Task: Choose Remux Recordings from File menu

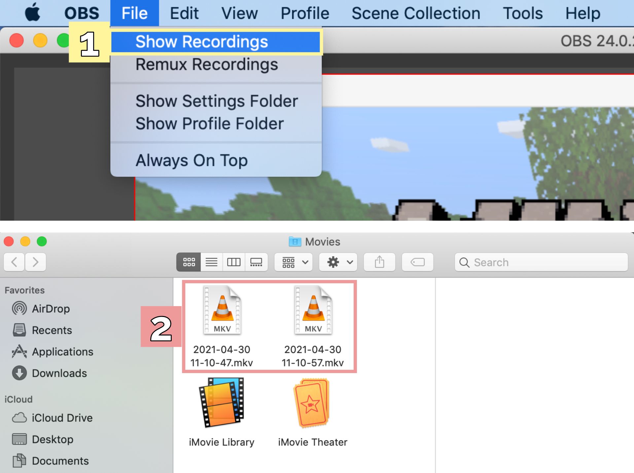Action: [207, 64]
